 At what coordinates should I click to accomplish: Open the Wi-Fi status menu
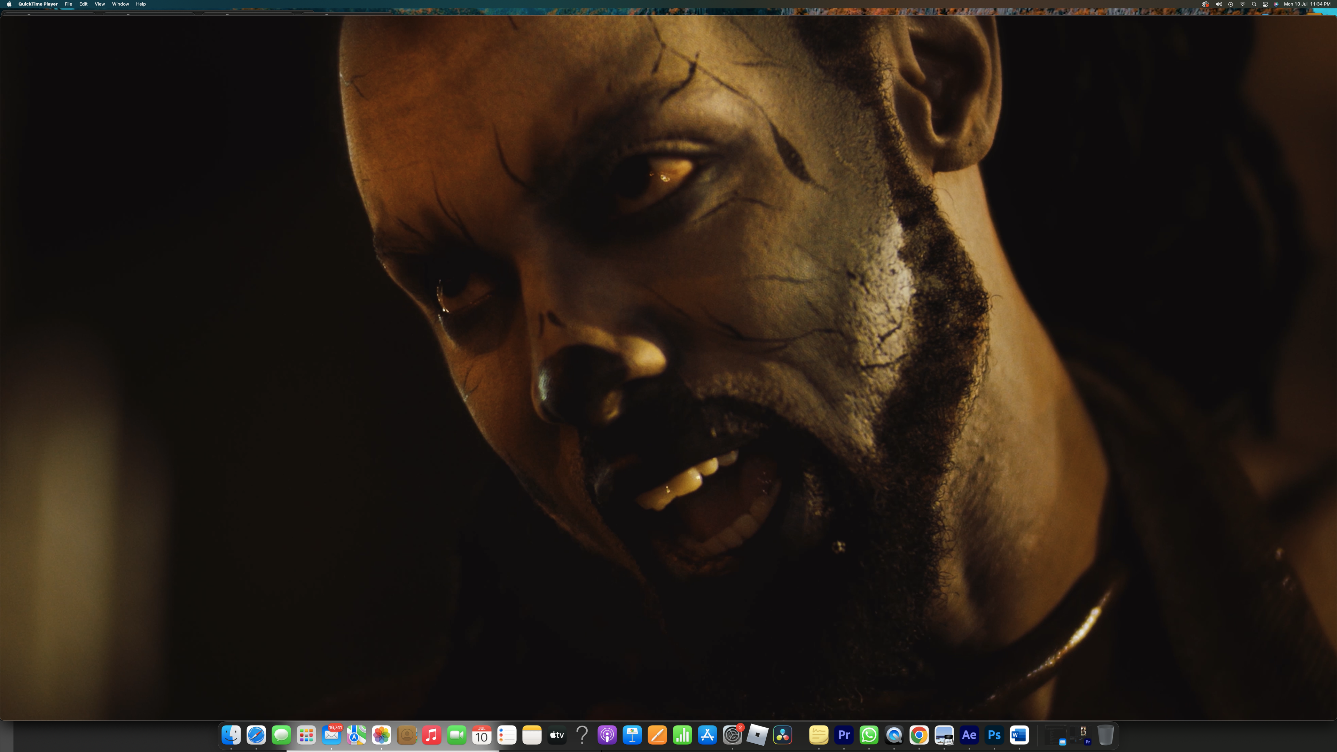(1242, 4)
